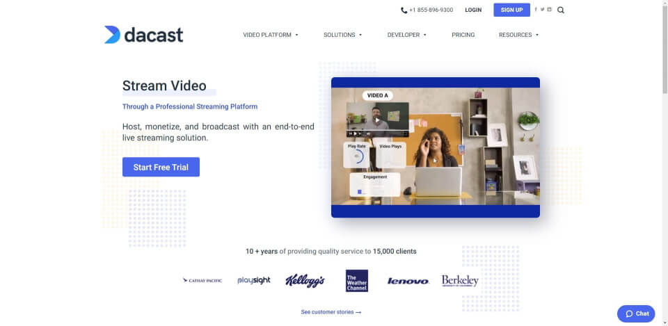Open the RESOURCES menu
The height and width of the screenshot is (326, 668).
516,35
